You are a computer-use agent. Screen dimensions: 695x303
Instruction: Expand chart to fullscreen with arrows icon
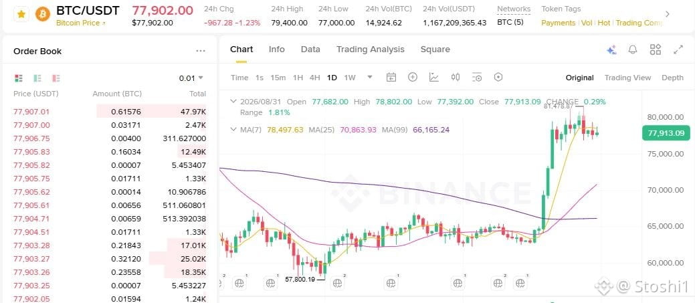[678, 49]
